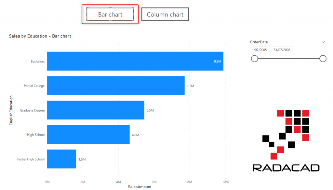
Task: Select the 7.7M data label
Action: (190, 86)
